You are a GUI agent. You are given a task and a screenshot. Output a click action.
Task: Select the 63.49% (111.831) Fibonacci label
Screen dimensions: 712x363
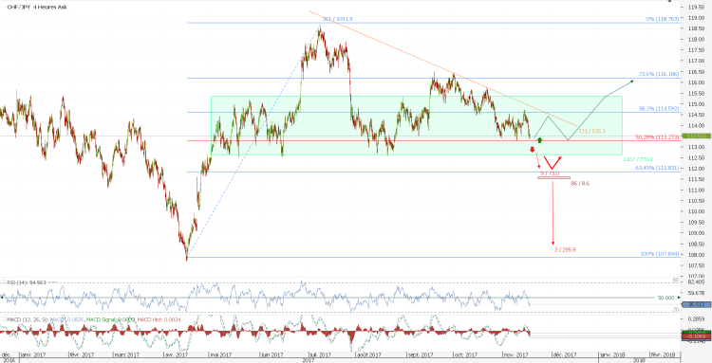point(657,168)
